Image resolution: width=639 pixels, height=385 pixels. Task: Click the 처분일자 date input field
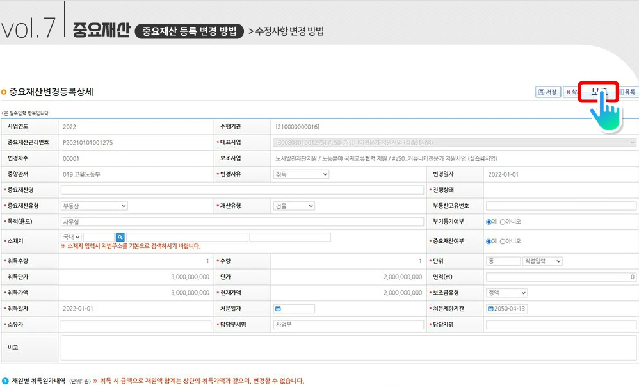click(294, 309)
